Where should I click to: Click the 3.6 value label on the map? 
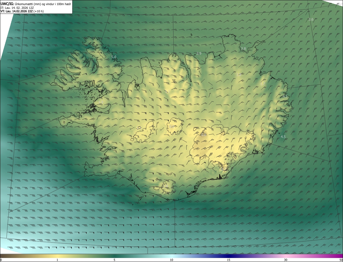[311, 20]
